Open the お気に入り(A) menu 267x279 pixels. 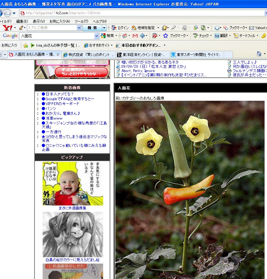coord(60,21)
